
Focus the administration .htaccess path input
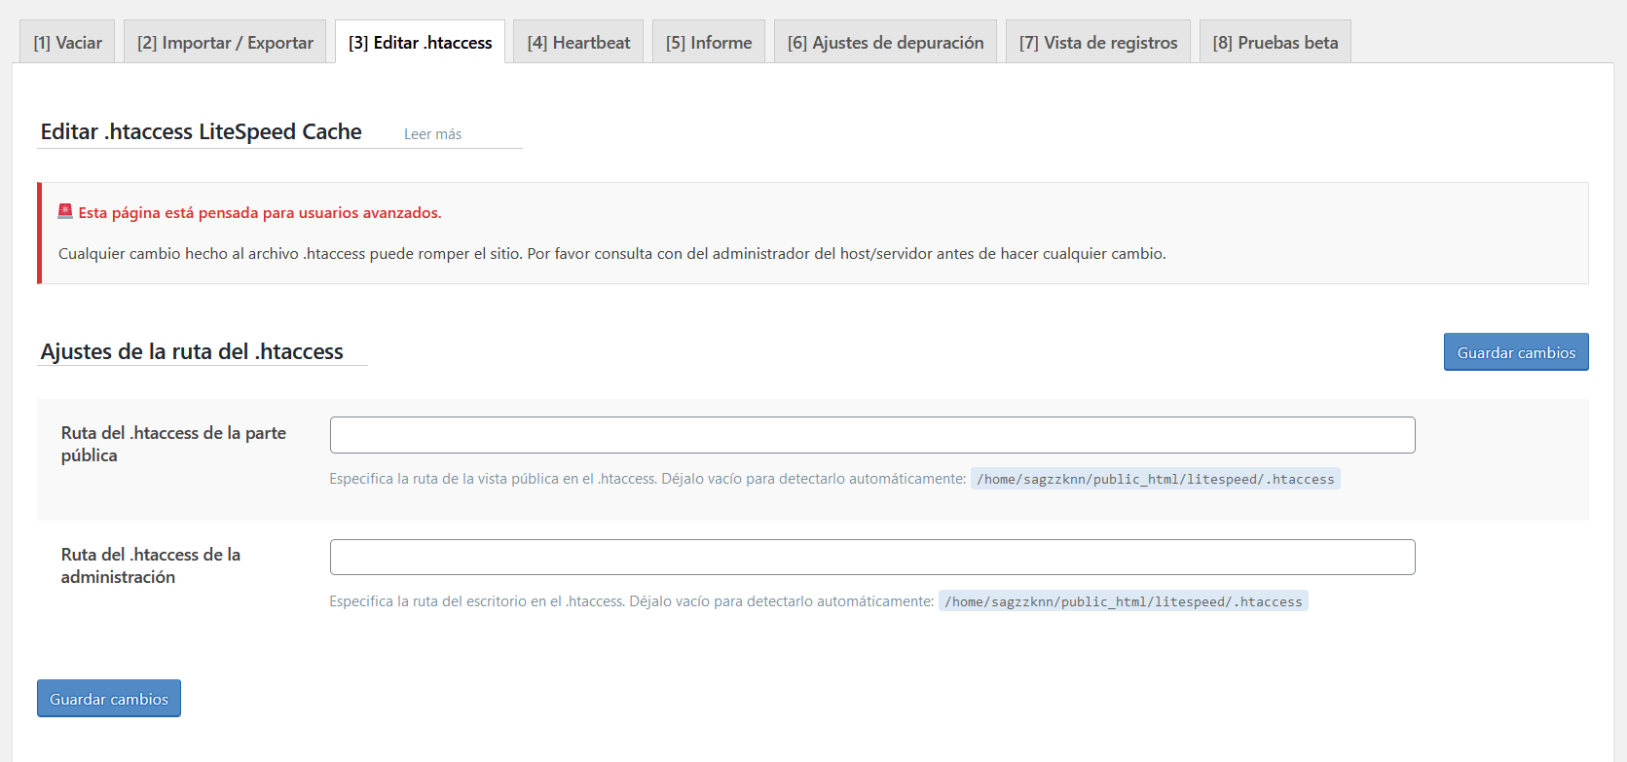[x=872, y=558]
